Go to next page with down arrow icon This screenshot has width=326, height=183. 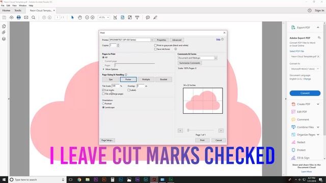[49, 18]
